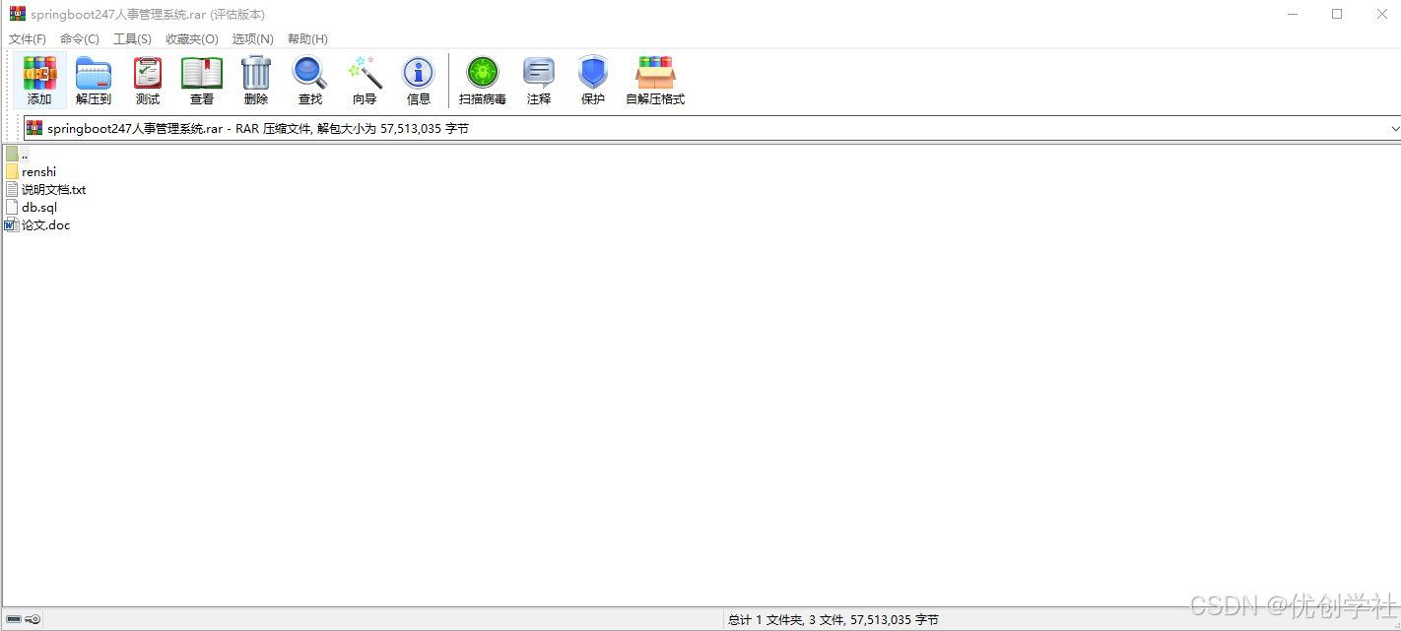Open the 收藏夹(O) menu

(x=192, y=39)
